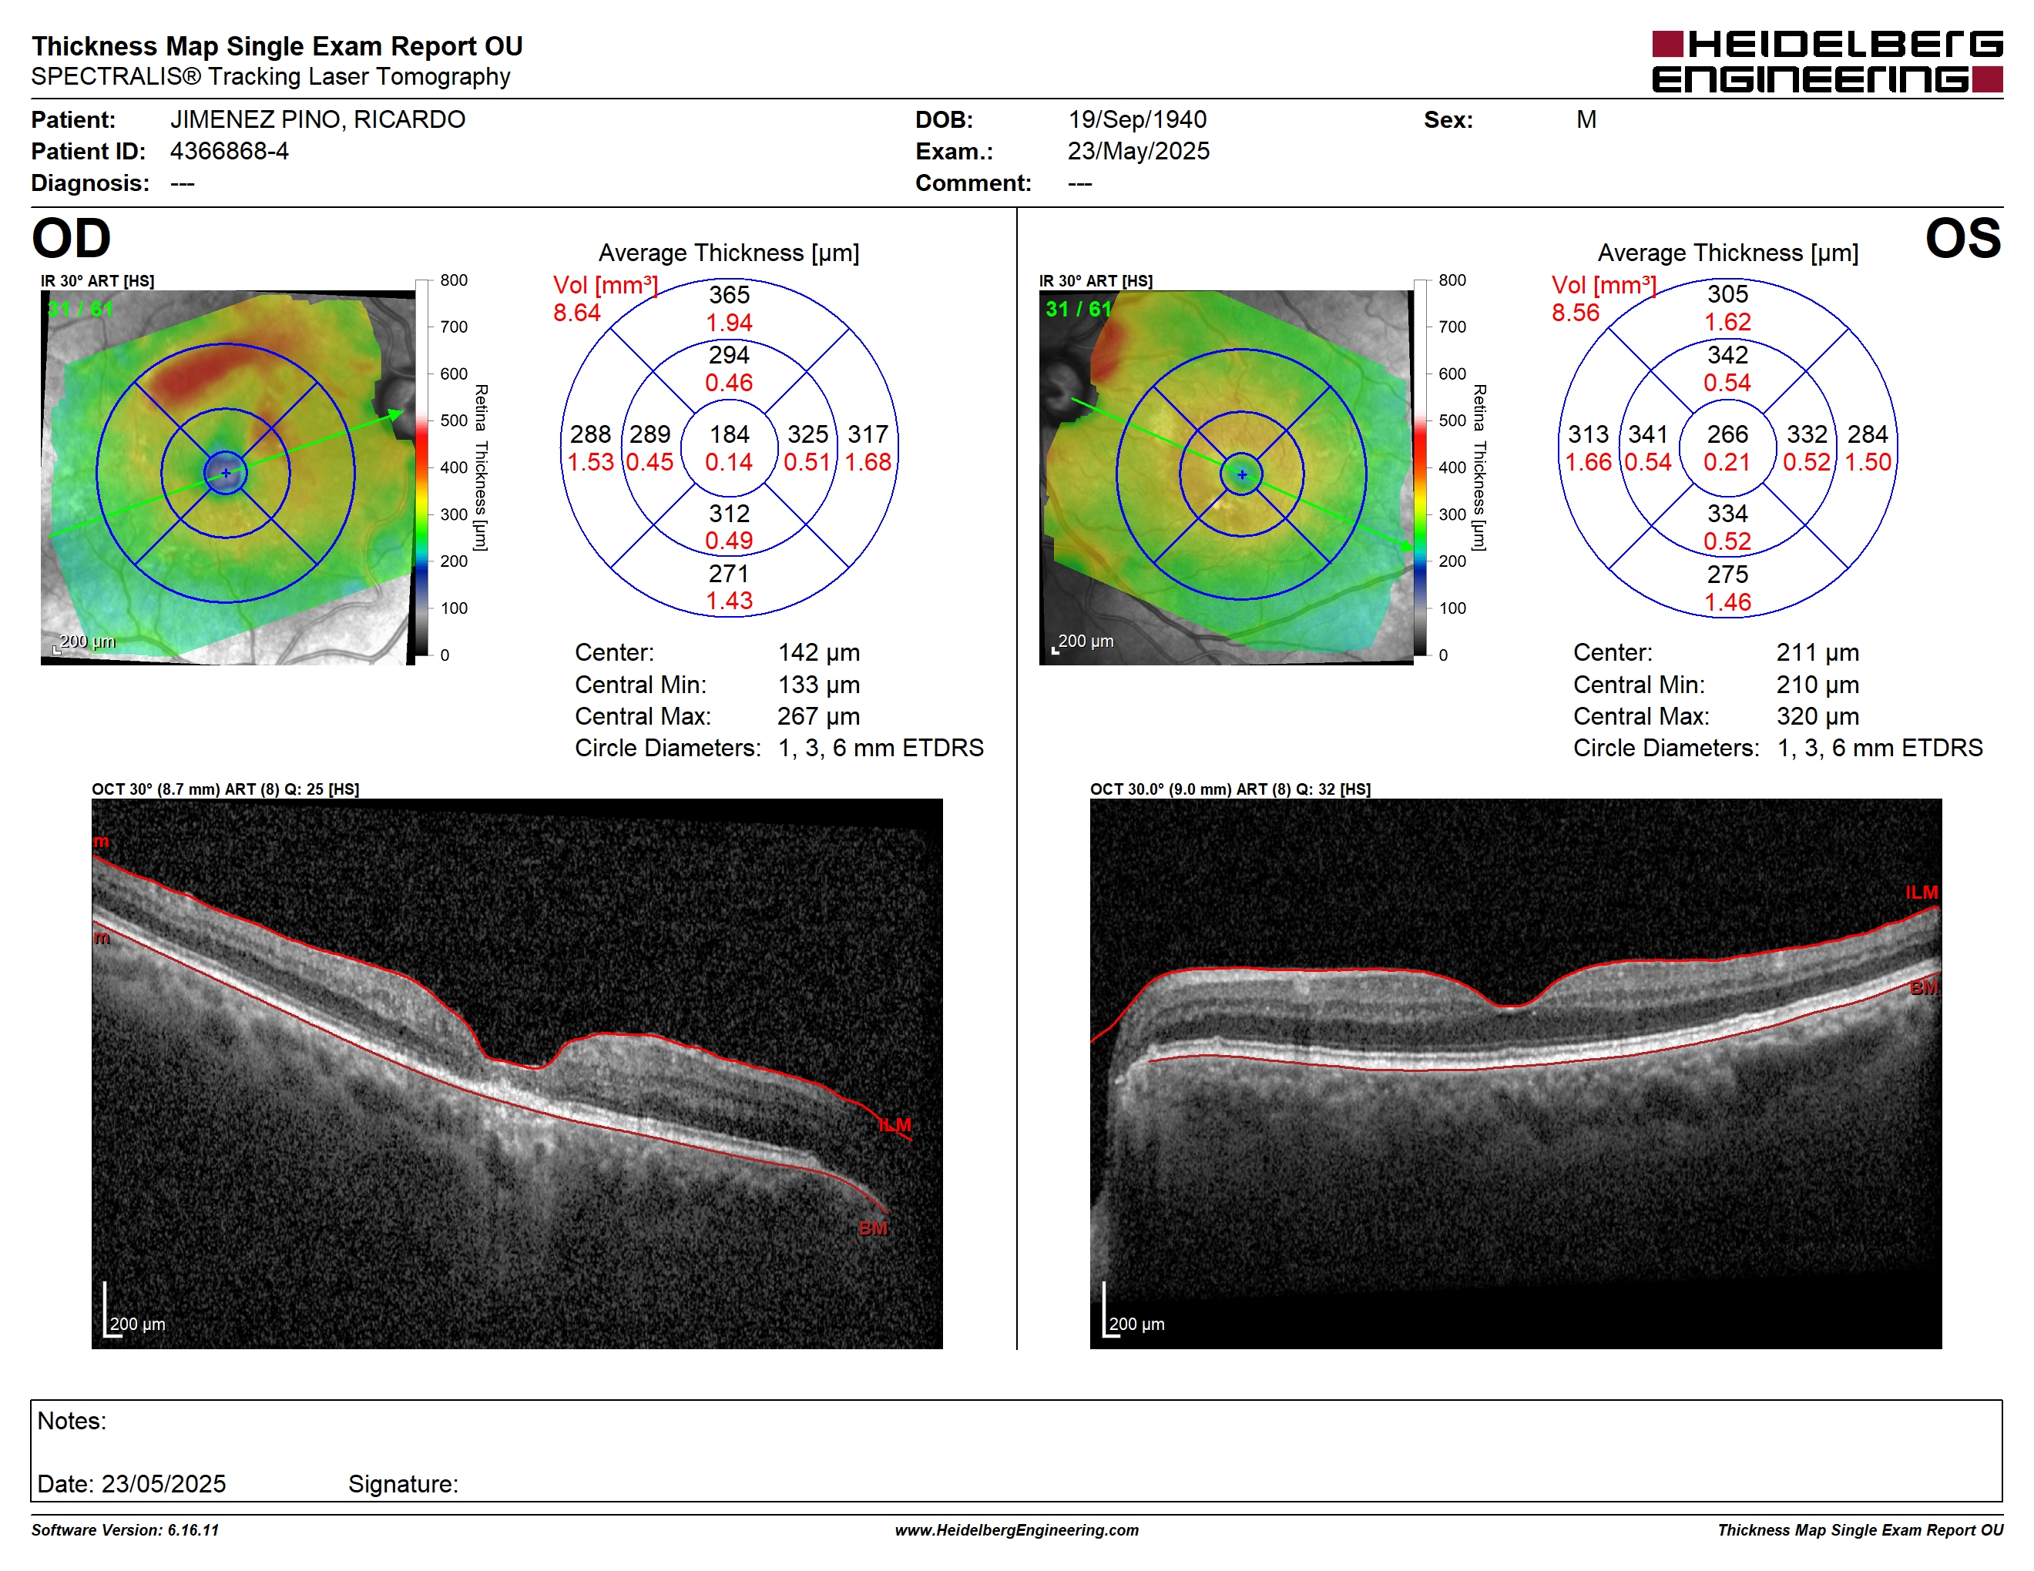
Task: Click the Date: 23/05/2025 text
Action: tap(131, 1483)
